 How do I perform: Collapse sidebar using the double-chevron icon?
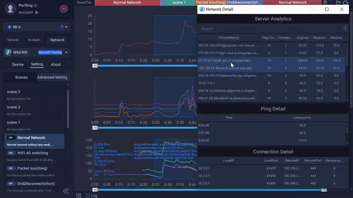tap(66, 191)
